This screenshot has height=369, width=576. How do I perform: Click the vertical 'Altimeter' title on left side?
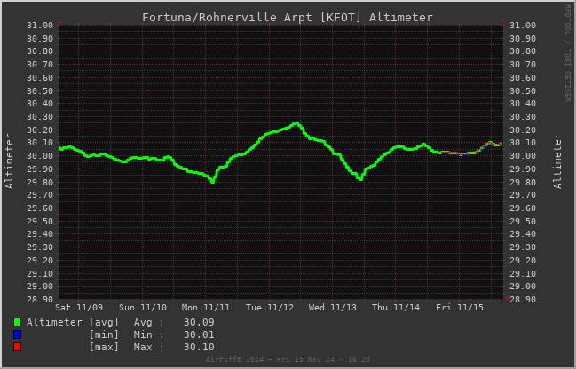[9, 161]
